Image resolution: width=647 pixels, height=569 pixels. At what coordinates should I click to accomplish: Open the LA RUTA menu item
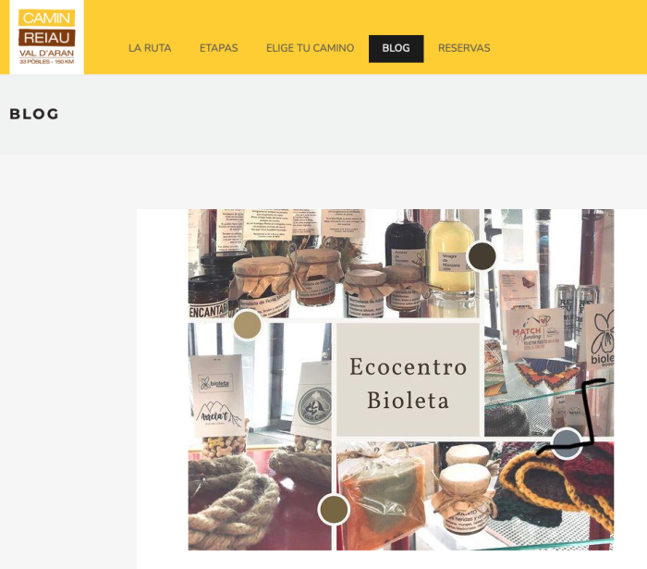point(150,48)
